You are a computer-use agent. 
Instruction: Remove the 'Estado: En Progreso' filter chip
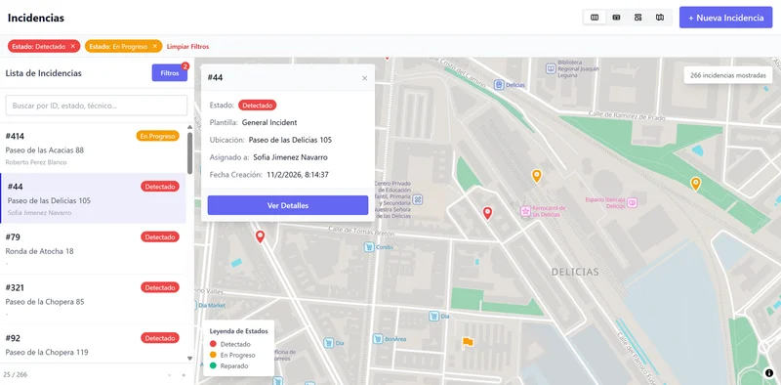(x=155, y=46)
